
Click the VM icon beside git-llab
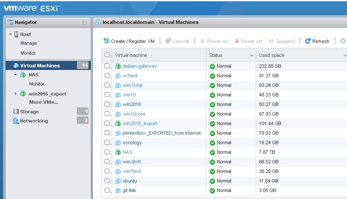tap(118, 190)
